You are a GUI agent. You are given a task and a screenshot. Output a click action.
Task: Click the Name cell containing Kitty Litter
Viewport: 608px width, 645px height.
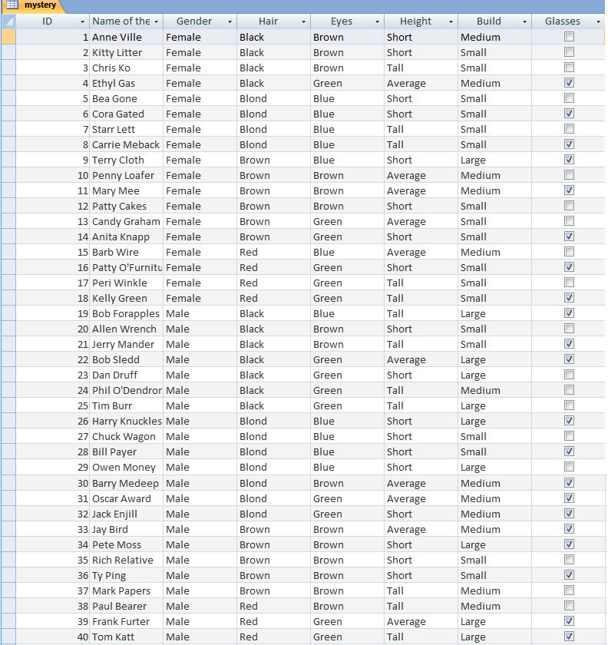tap(117, 52)
